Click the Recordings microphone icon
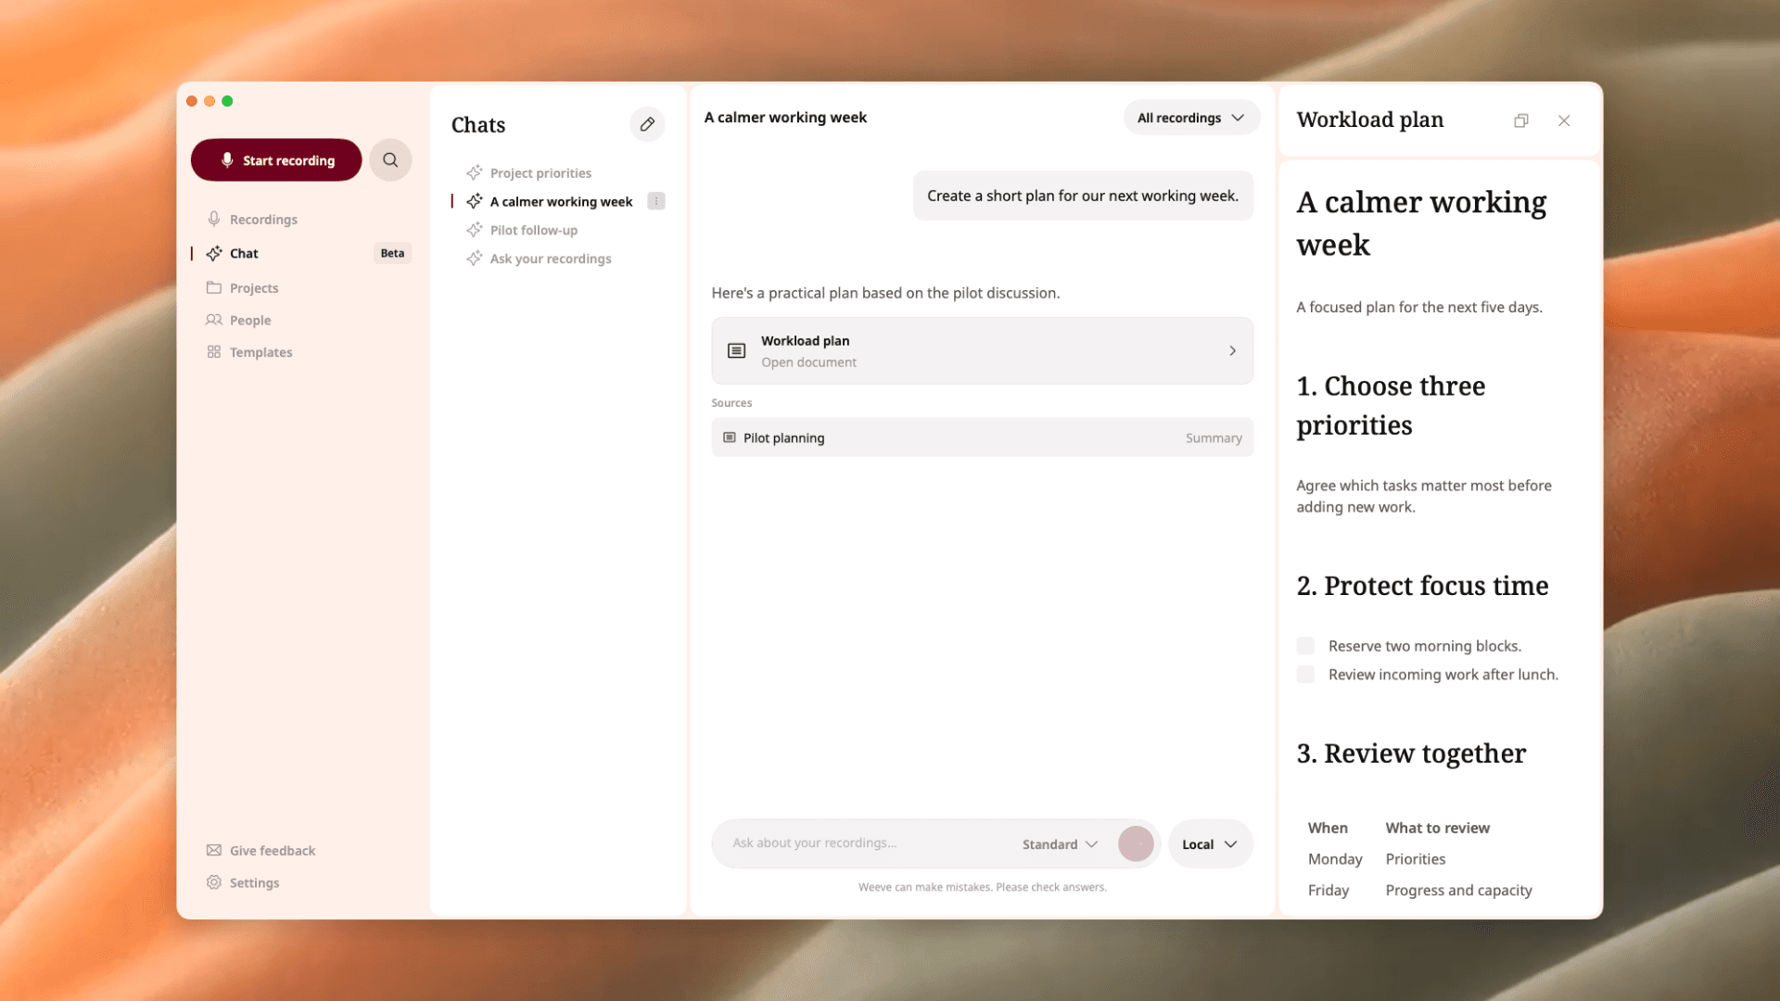This screenshot has width=1780, height=1001. click(x=214, y=219)
